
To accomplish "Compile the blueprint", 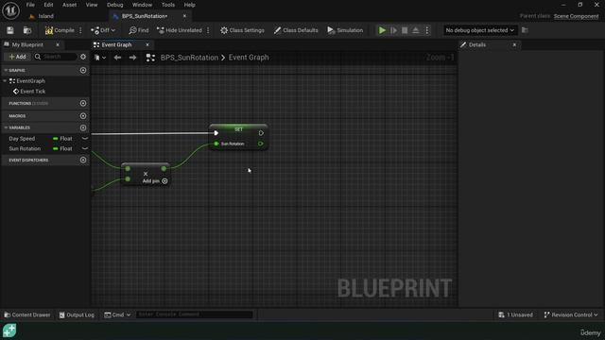I will (60, 30).
